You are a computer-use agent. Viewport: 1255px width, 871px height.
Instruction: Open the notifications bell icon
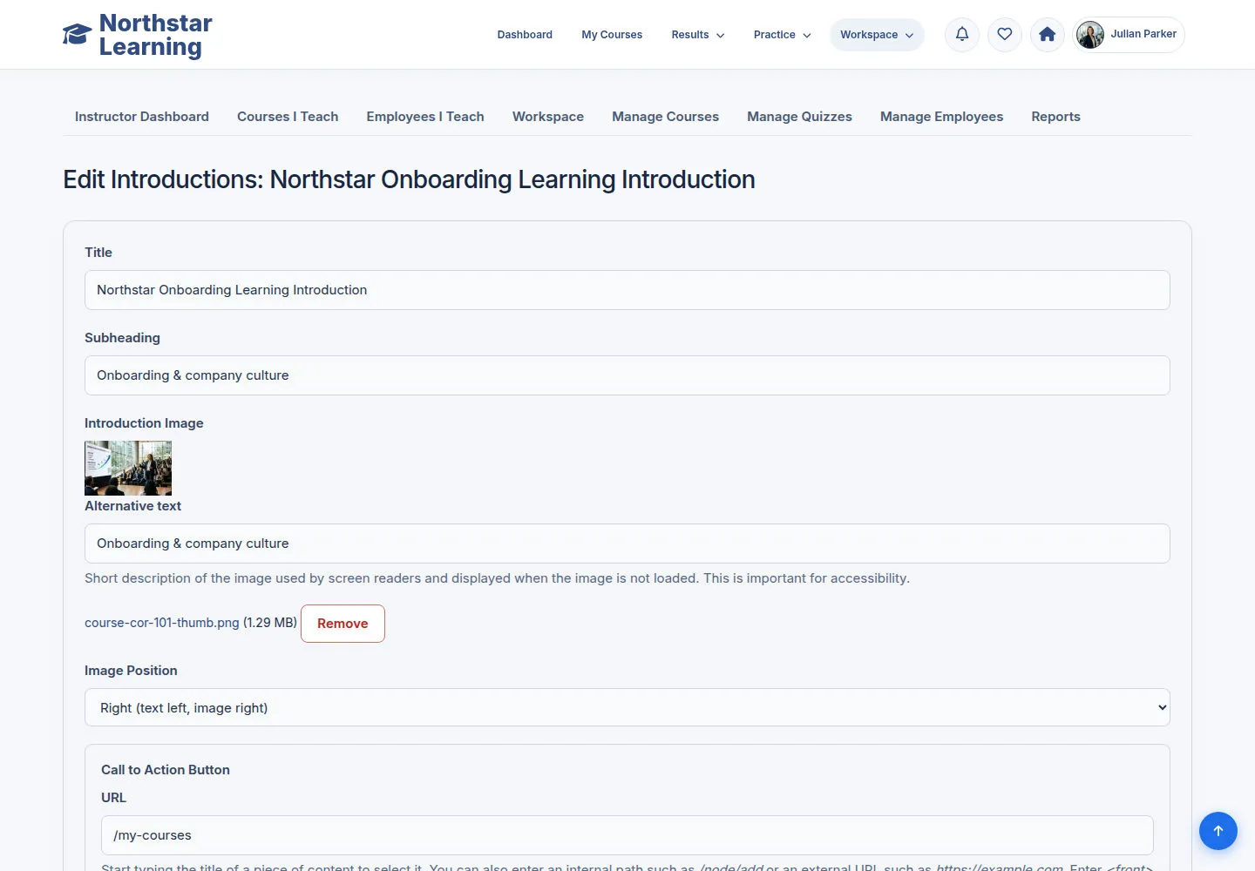[962, 35]
